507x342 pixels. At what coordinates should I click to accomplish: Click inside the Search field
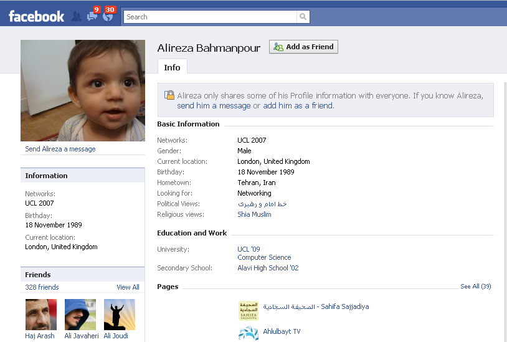point(209,17)
